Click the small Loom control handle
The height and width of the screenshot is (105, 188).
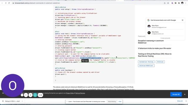click(22, 95)
